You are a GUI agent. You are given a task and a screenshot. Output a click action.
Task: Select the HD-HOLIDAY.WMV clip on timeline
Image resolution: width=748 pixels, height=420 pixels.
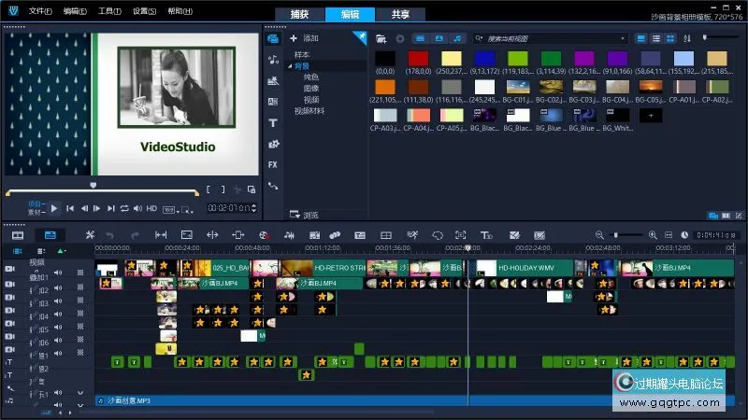pyautogui.click(x=528, y=268)
